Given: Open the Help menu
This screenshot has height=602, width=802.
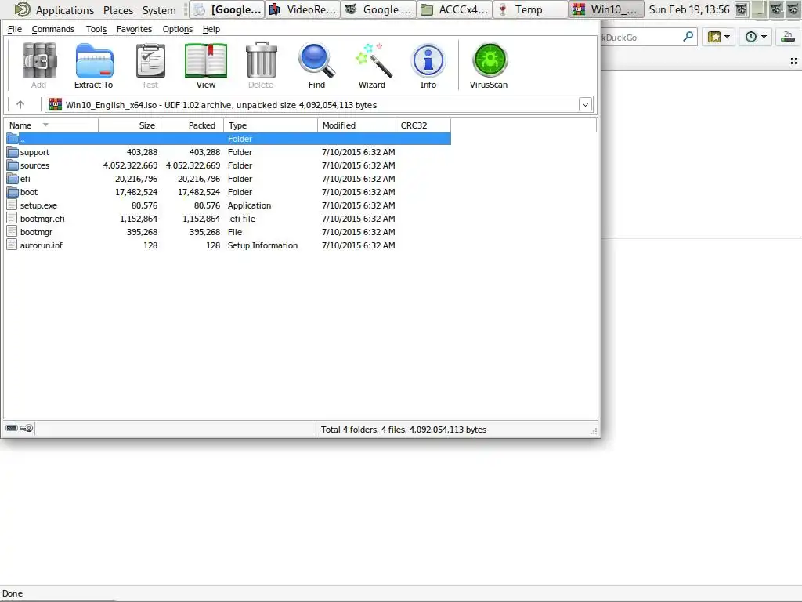Looking at the screenshot, I should pos(211,29).
